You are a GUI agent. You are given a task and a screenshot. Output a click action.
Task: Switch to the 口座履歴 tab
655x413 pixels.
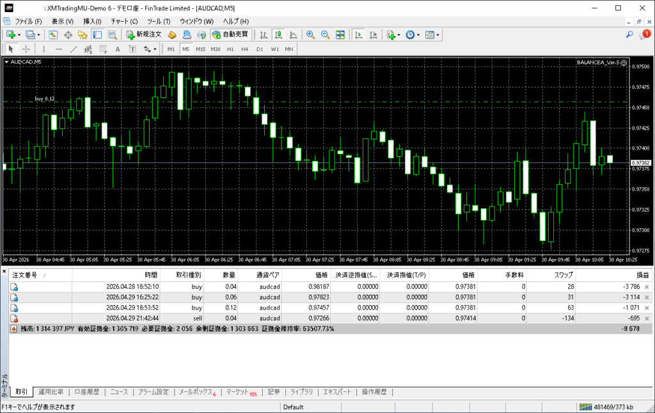coord(86,392)
